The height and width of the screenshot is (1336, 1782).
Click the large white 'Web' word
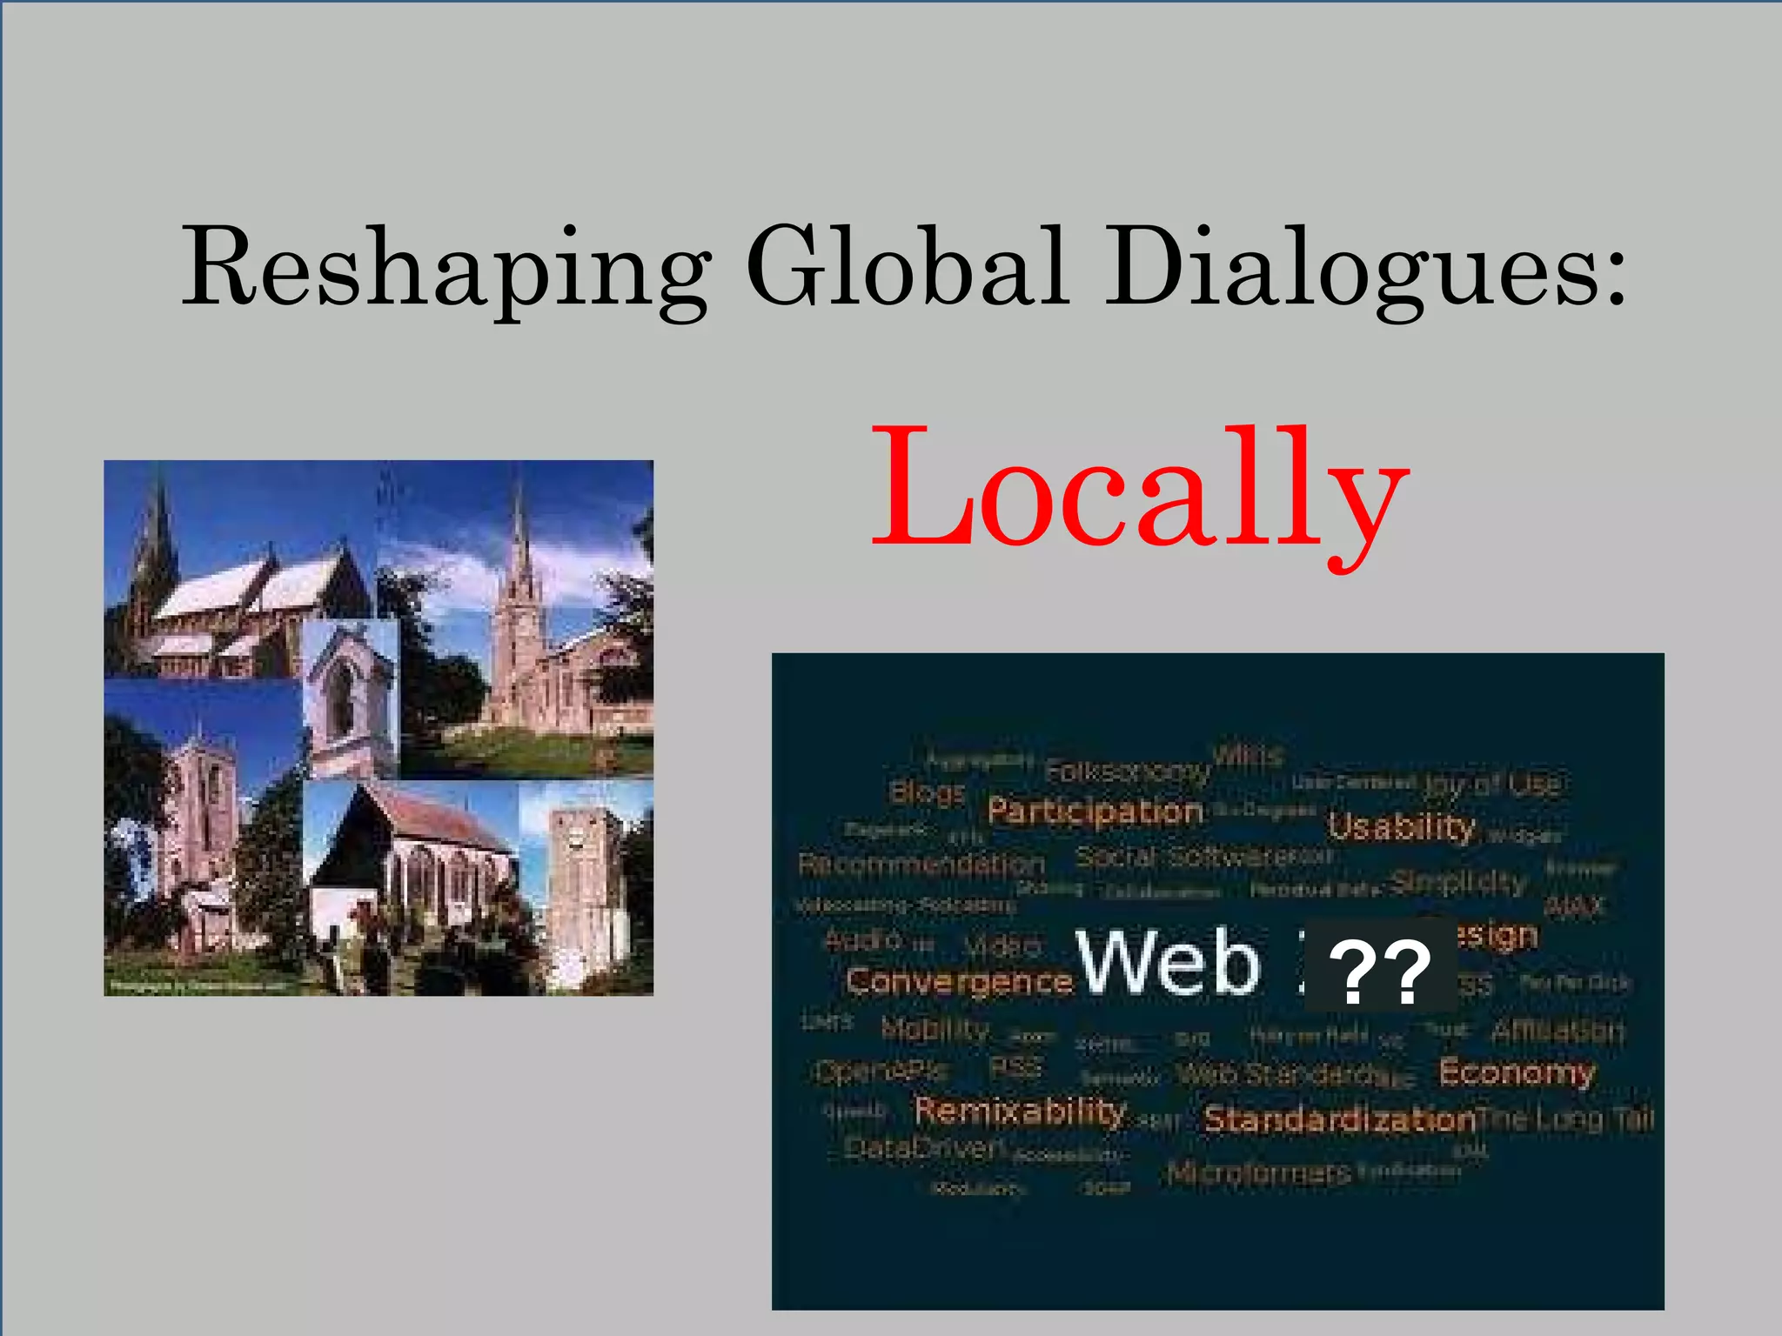[x=1168, y=961]
